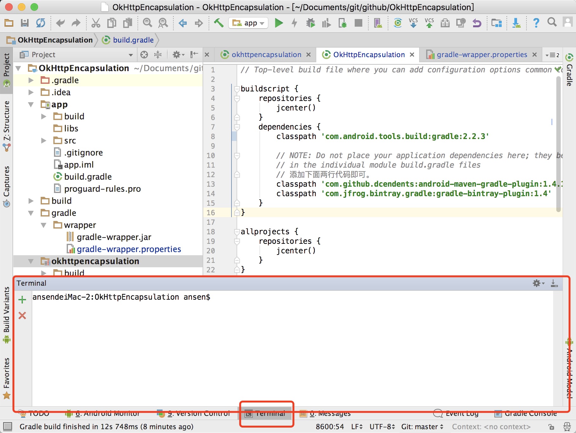576x433 pixels.
Task: Open the Version Control tool tab
Action: point(193,413)
